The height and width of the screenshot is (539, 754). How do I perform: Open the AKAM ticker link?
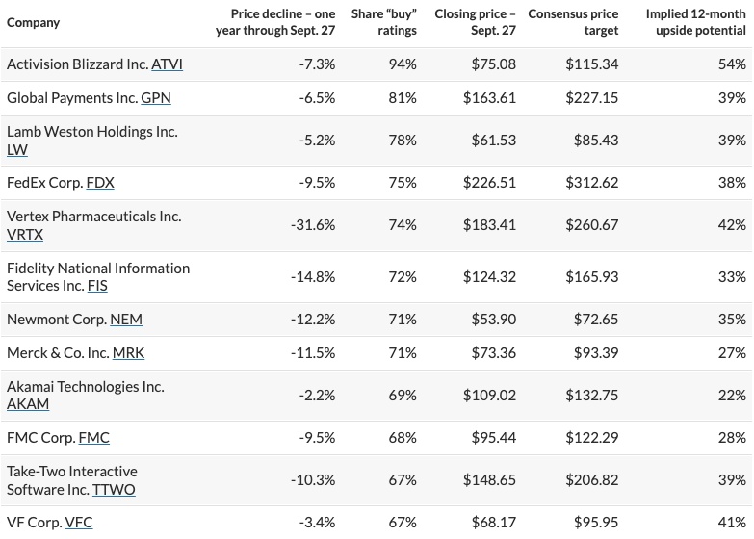click(28, 404)
